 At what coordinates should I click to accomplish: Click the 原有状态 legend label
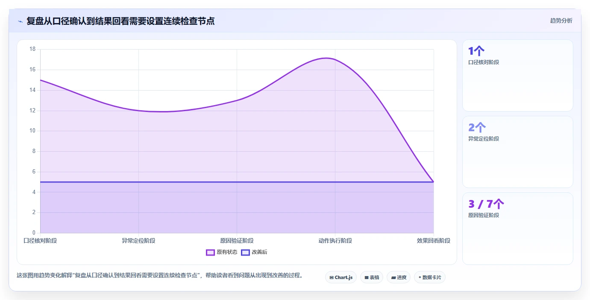(x=227, y=252)
